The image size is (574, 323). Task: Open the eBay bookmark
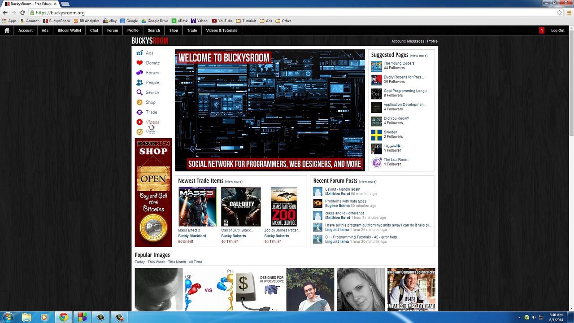[x=110, y=21]
